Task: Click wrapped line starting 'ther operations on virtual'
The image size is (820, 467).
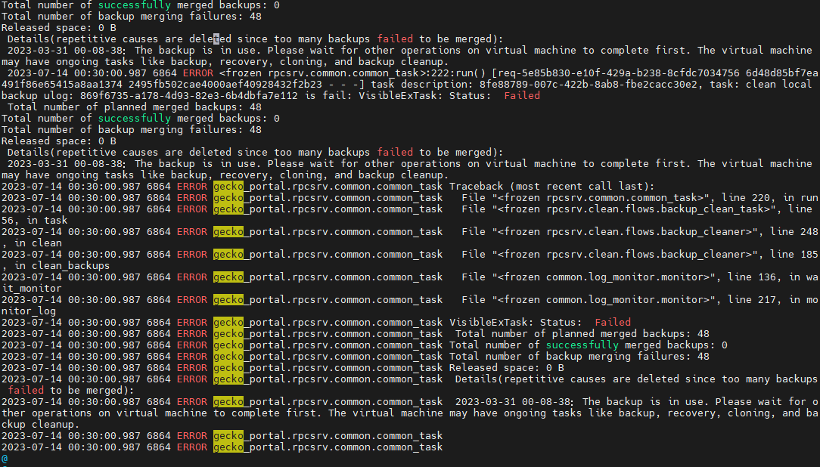Action: [x=409, y=413]
